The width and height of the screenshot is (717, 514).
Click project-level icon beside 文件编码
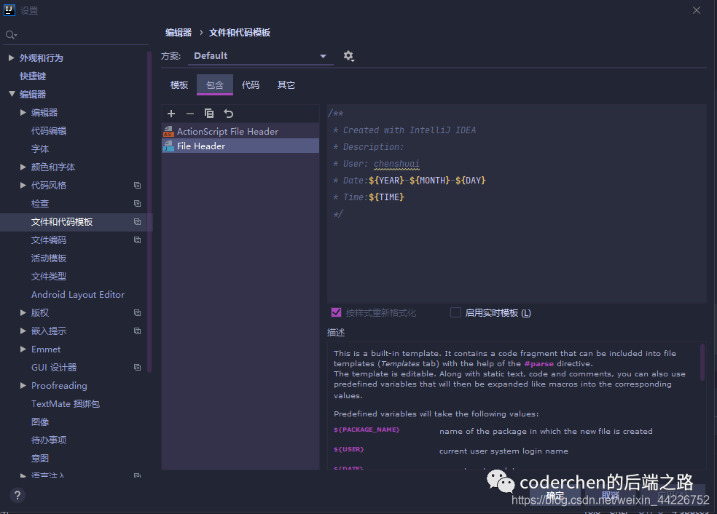coord(137,240)
